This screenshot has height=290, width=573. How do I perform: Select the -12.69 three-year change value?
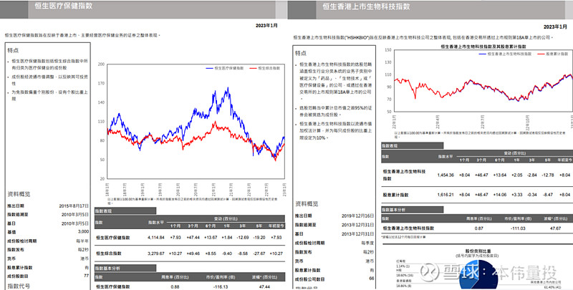(x=243, y=238)
